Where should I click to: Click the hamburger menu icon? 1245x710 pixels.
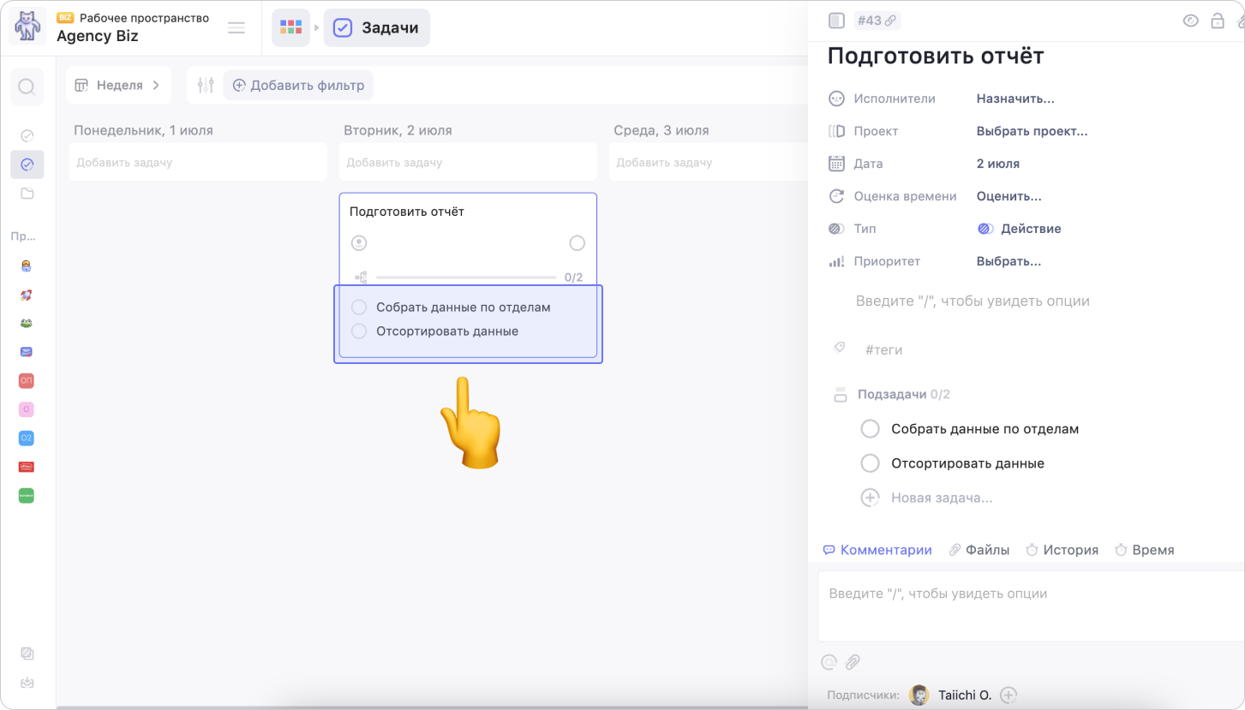[236, 28]
